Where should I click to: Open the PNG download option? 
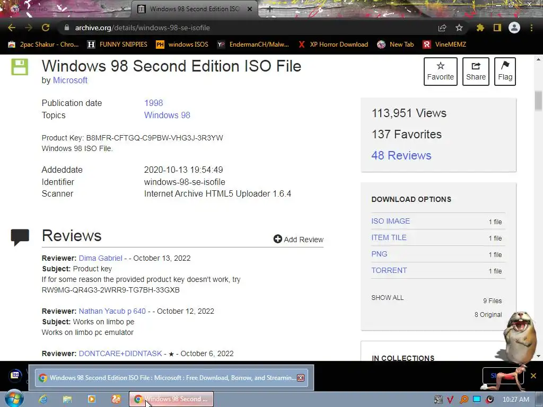coord(379,254)
